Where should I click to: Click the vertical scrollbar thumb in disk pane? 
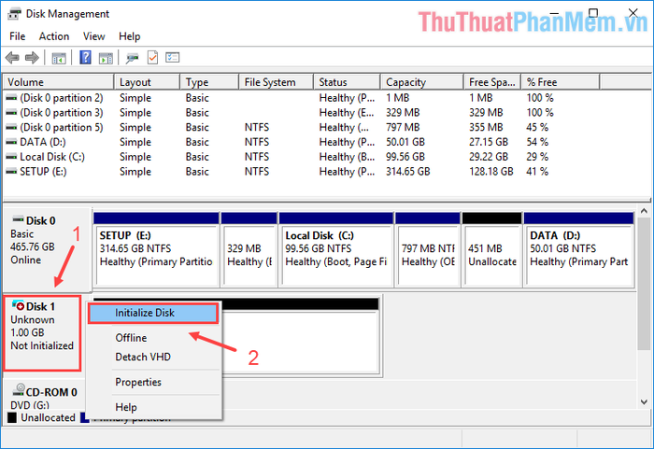tap(644, 284)
